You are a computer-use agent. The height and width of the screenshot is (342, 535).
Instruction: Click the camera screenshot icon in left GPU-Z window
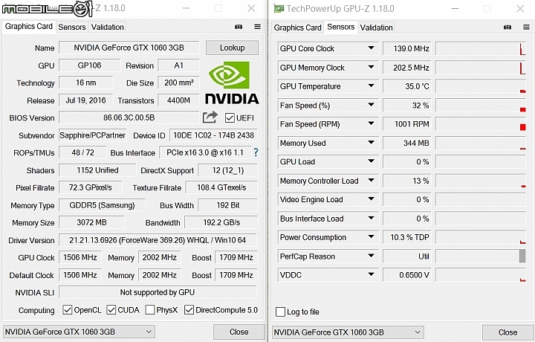(x=239, y=27)
